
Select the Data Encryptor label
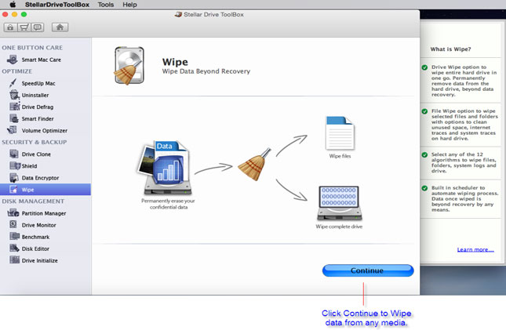(40, 178)
